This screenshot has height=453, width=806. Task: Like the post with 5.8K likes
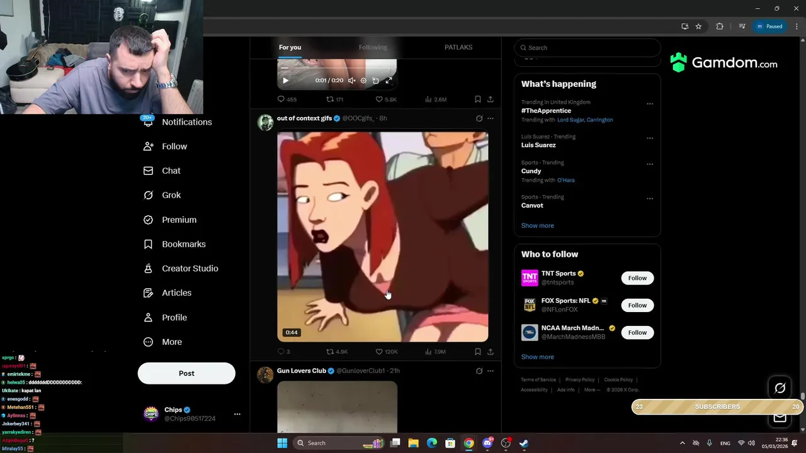click(386, 99)
